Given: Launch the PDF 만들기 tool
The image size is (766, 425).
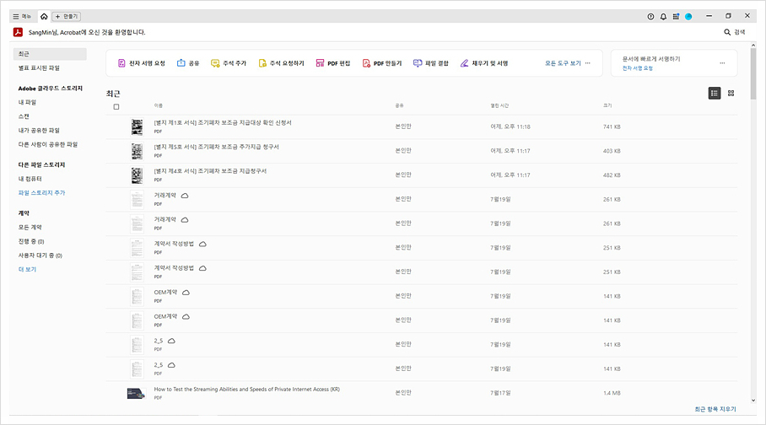Looking at the screenshot, I should pyautogui.click(x=382, y=63).
